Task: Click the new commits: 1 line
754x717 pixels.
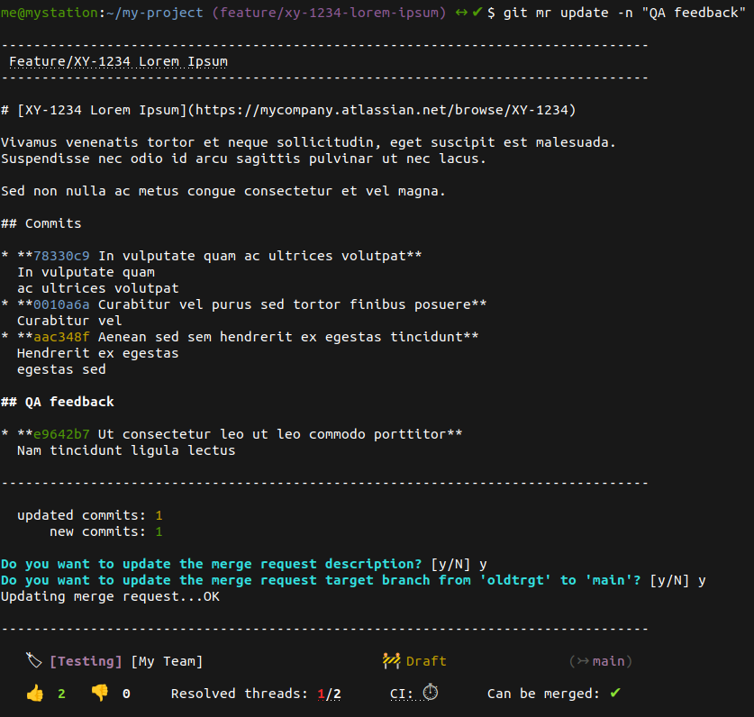Action: click(x=106, y=531)
